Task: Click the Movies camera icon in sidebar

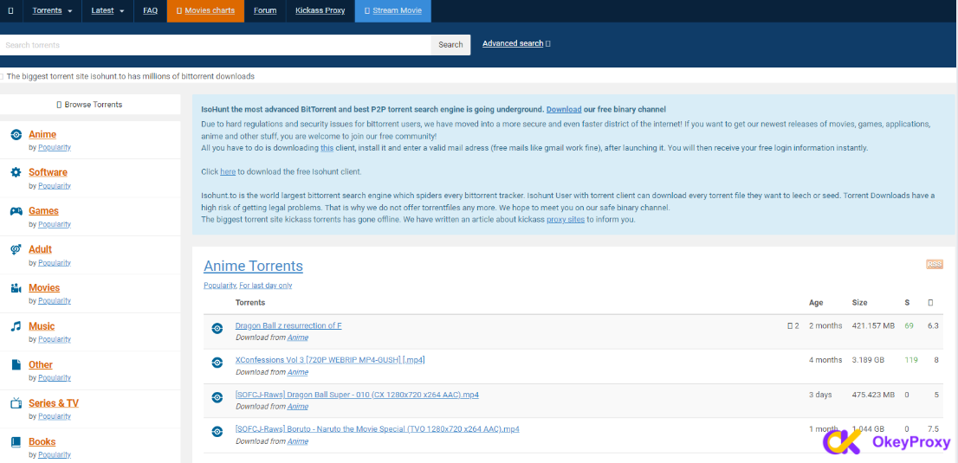Action: (16, 288)
